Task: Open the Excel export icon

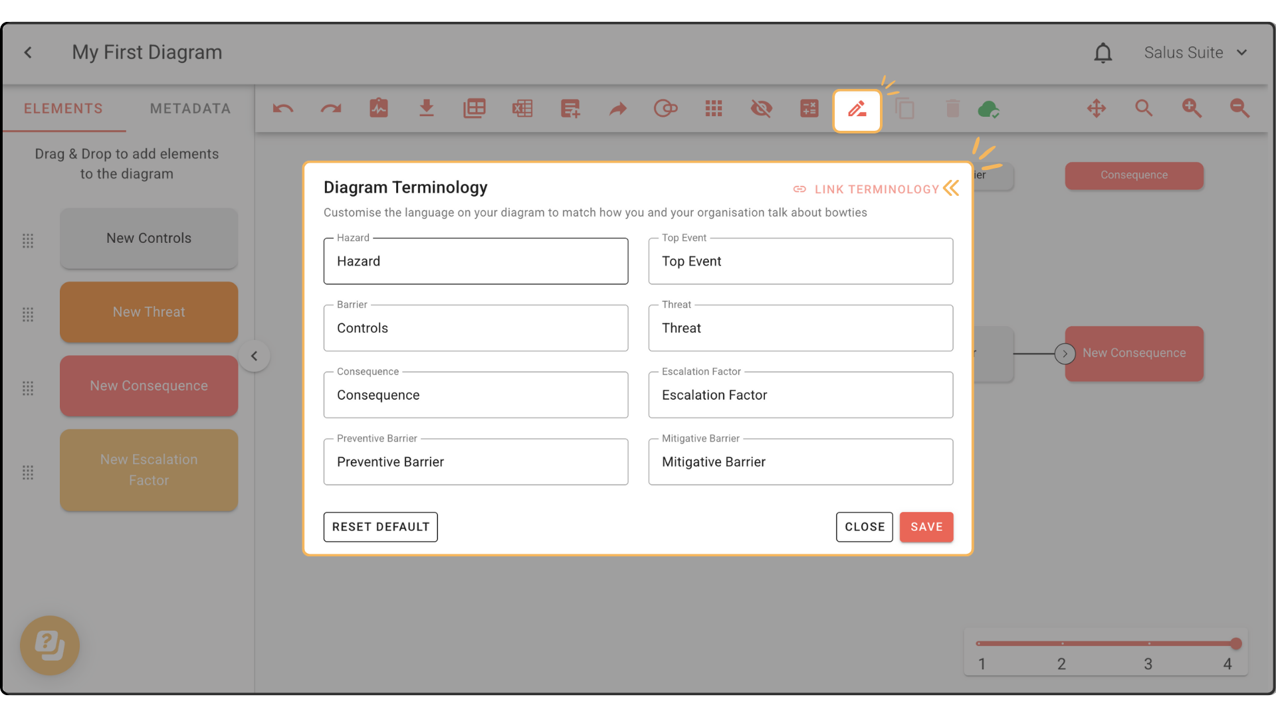Action: 522,108
